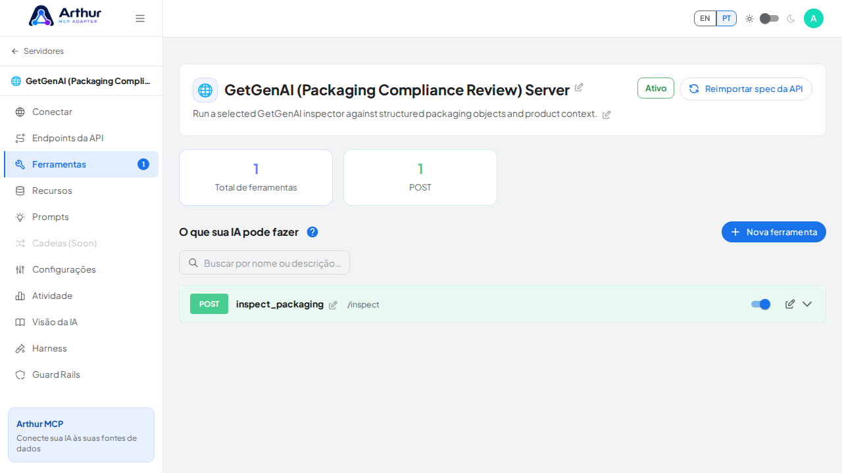Click Nova ferramenta button

[x=774, y=232]
